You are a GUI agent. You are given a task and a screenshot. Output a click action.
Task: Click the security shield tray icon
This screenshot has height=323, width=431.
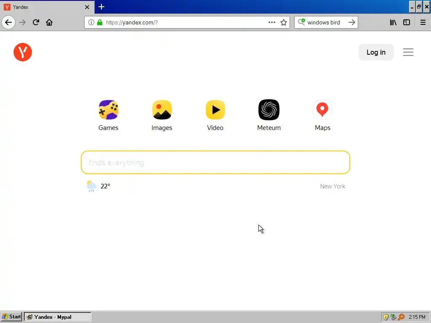coord(386,317)
